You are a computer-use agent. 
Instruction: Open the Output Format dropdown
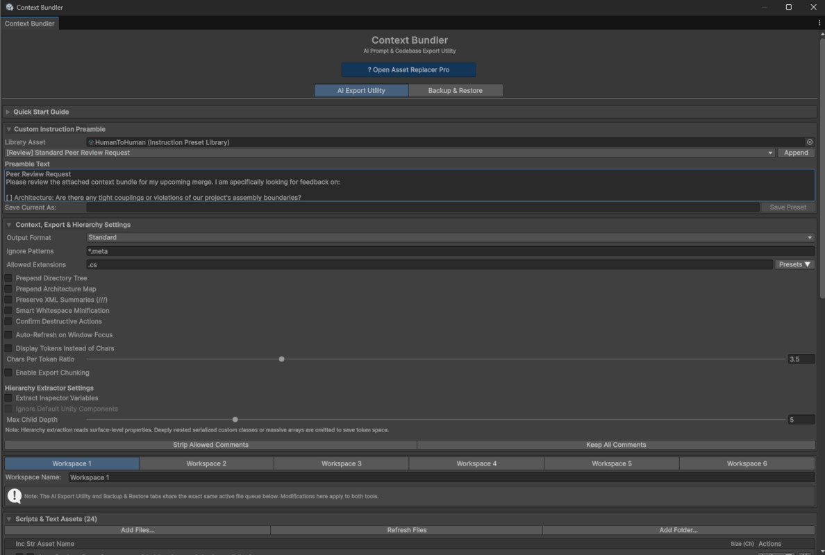coord(451,237)
